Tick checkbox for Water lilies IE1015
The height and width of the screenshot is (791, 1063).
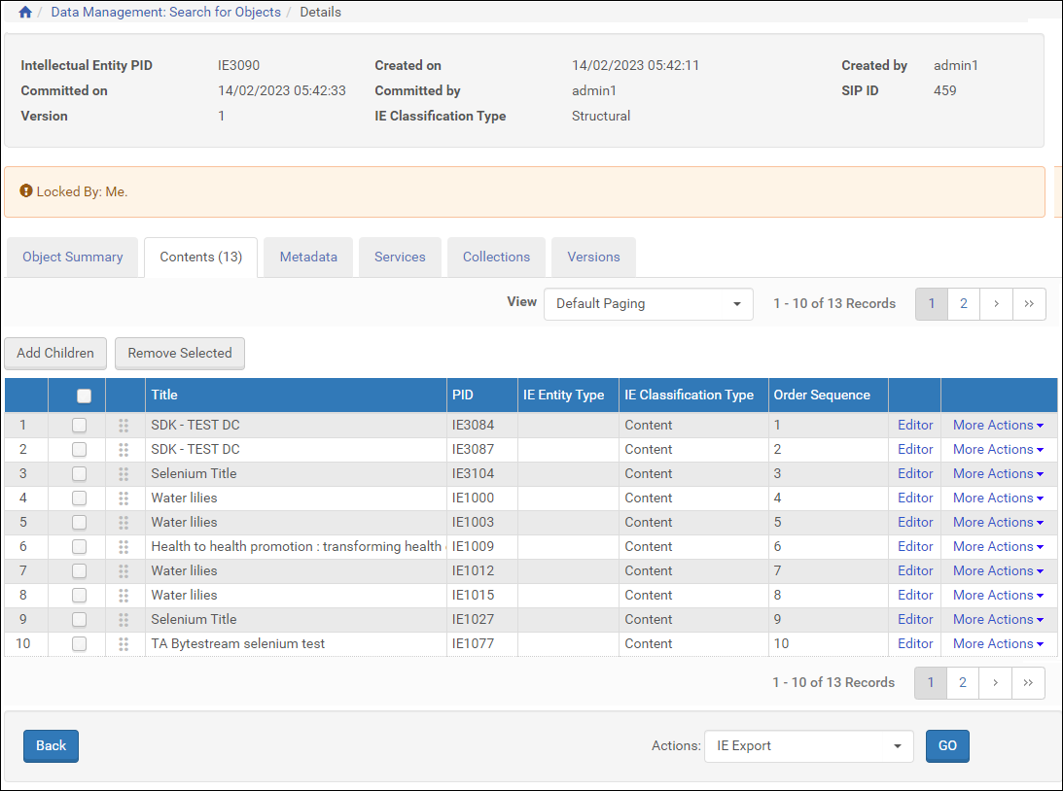pyautogui.click(x=80, y=596)
